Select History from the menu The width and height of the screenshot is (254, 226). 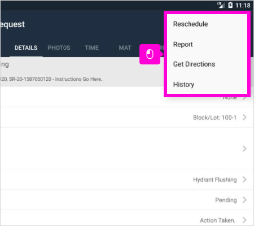(183, 85)
